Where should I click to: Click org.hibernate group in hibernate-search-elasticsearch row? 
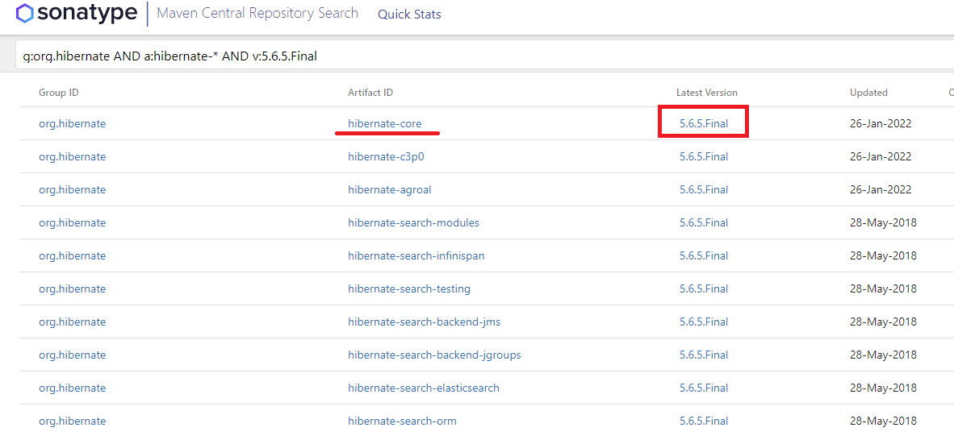pos(73,388)
